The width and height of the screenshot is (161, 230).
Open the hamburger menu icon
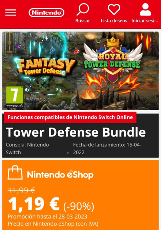[x=11, y=13]
